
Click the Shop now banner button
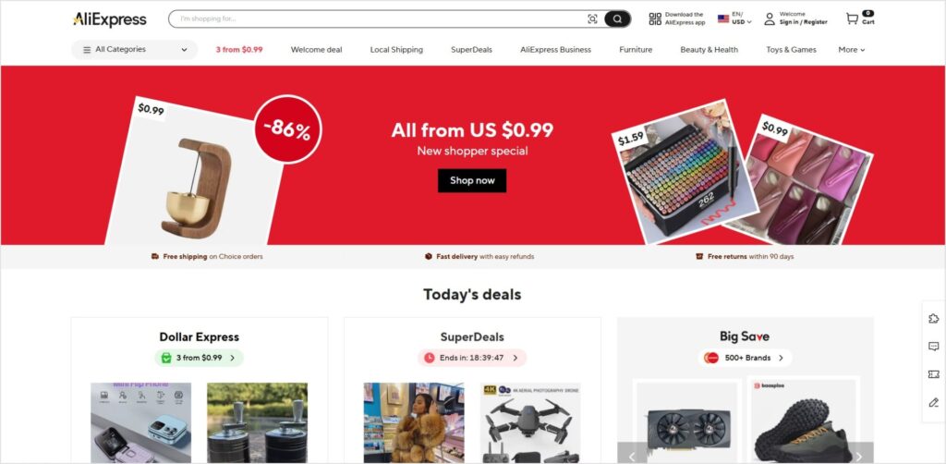(472, 180)
